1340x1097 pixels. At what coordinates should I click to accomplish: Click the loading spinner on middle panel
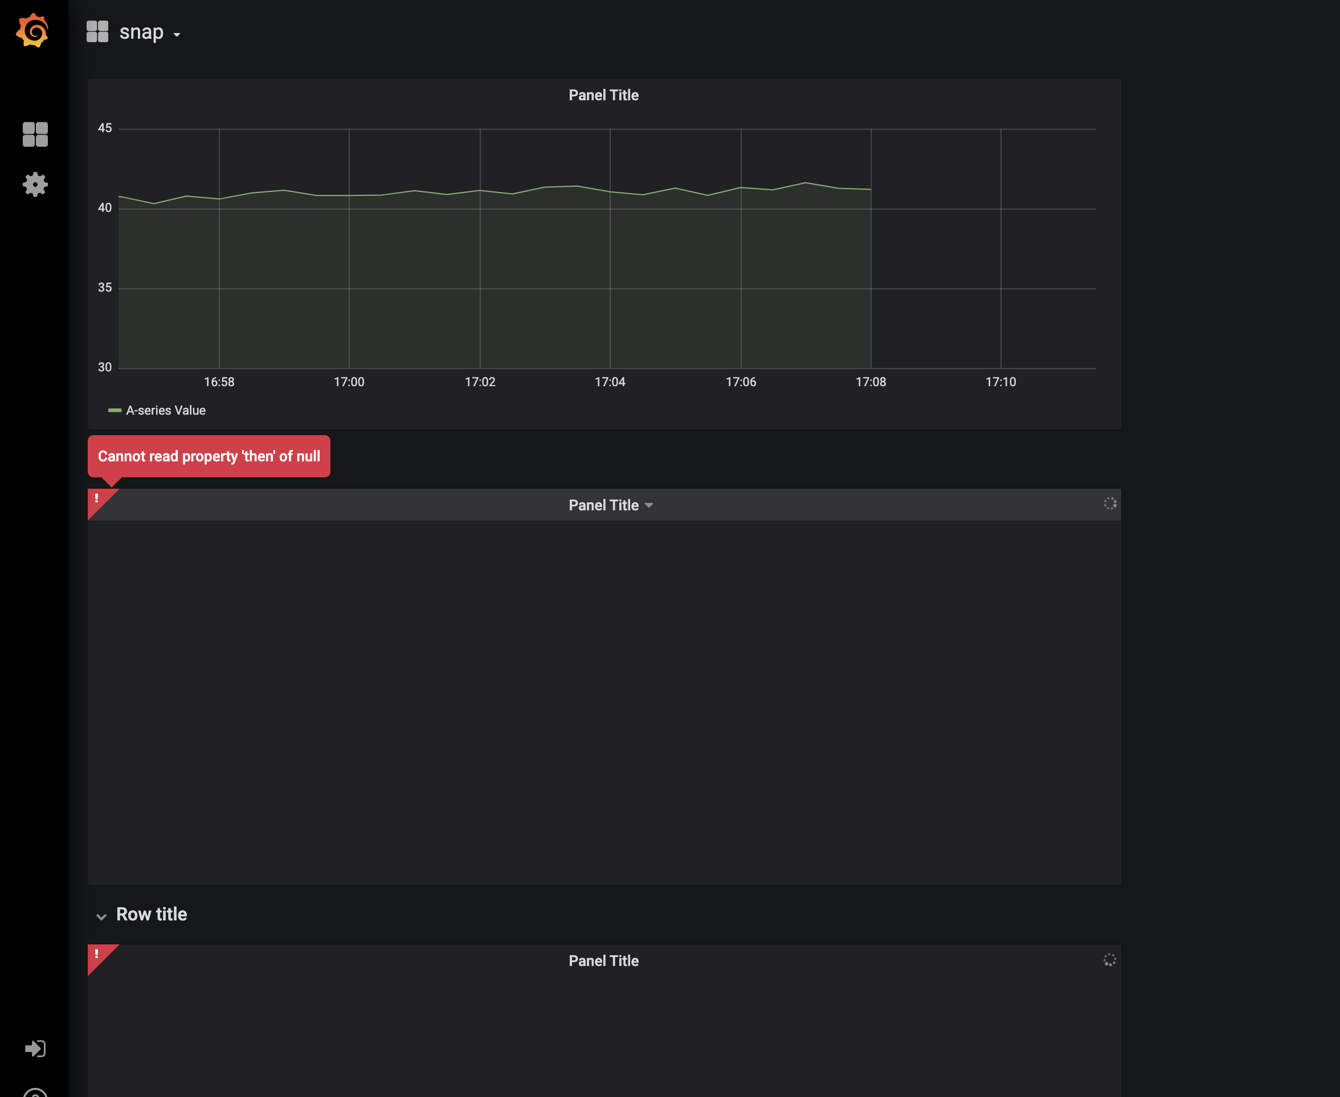pos(1109,504)
